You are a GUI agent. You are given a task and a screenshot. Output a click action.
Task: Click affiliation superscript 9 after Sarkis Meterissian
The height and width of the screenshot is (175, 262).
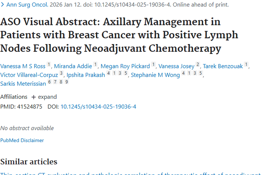(x=66, y=82)
